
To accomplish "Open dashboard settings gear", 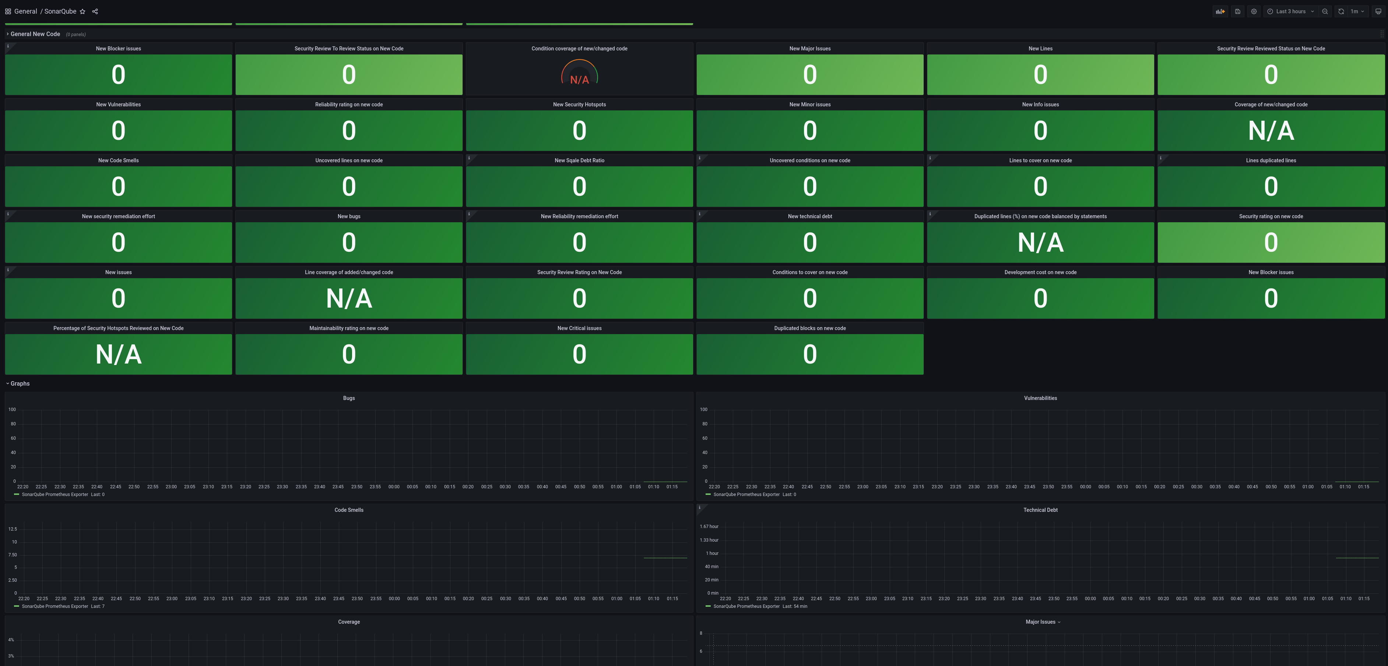I will 1254,11.
